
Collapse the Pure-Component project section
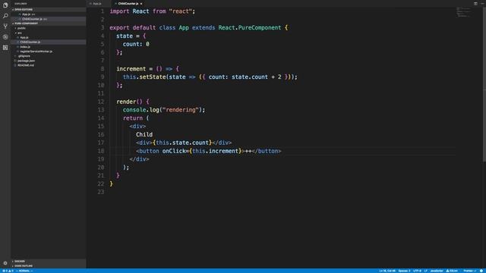click(49, 24)
